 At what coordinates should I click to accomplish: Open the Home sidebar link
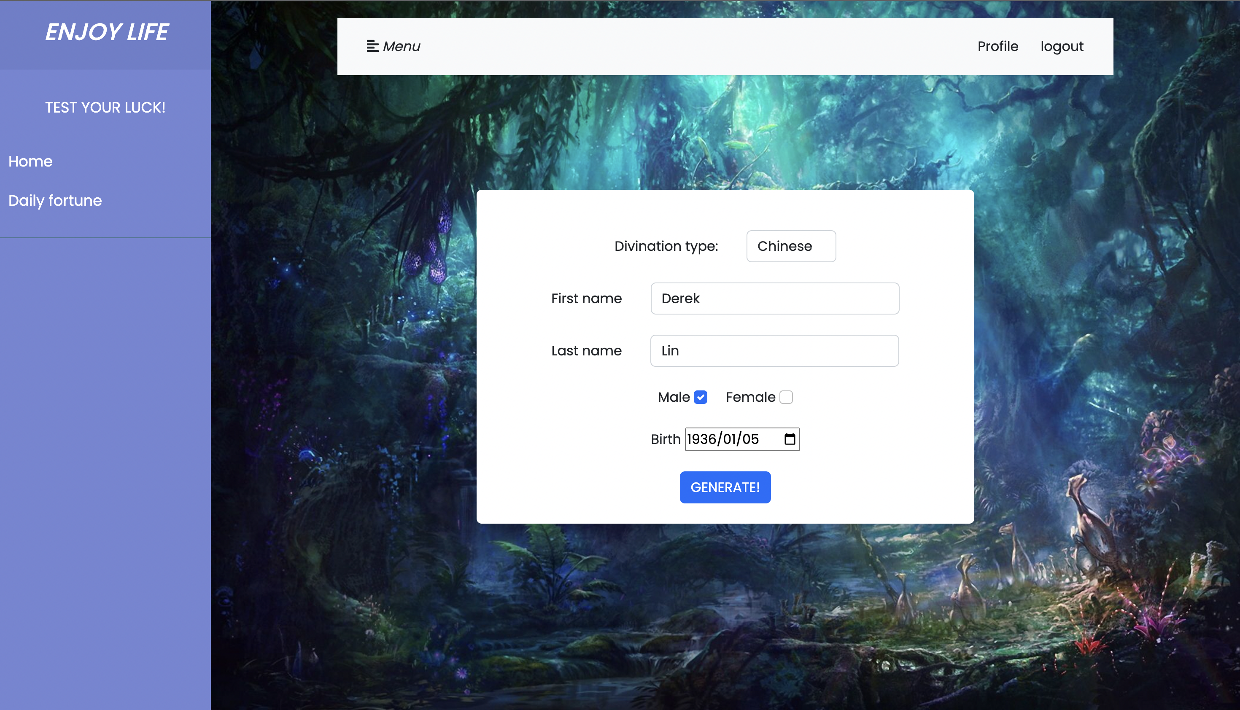click(x=30, y=161)
